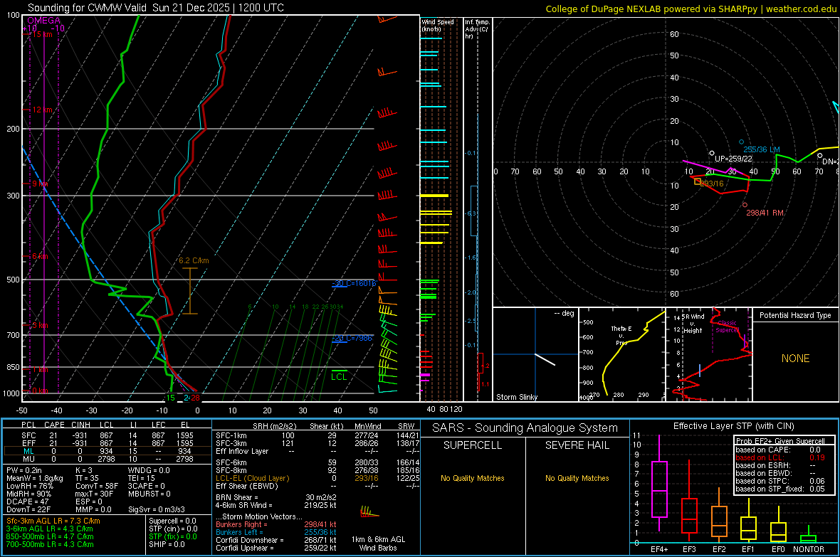Image resolution: width=840 pixels, height=557 pixels.
Task: Click the UP=259/22 hodograph label
Action: click(x=733, y=159)
